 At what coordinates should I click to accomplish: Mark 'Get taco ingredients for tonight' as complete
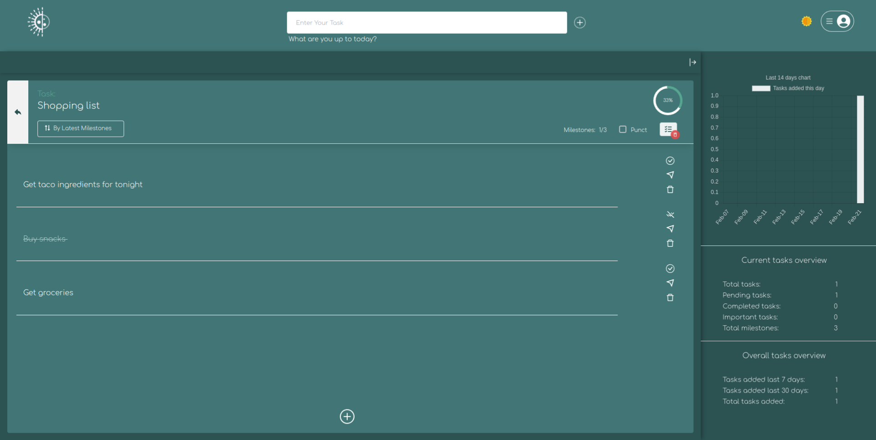[x=670, y=161]
